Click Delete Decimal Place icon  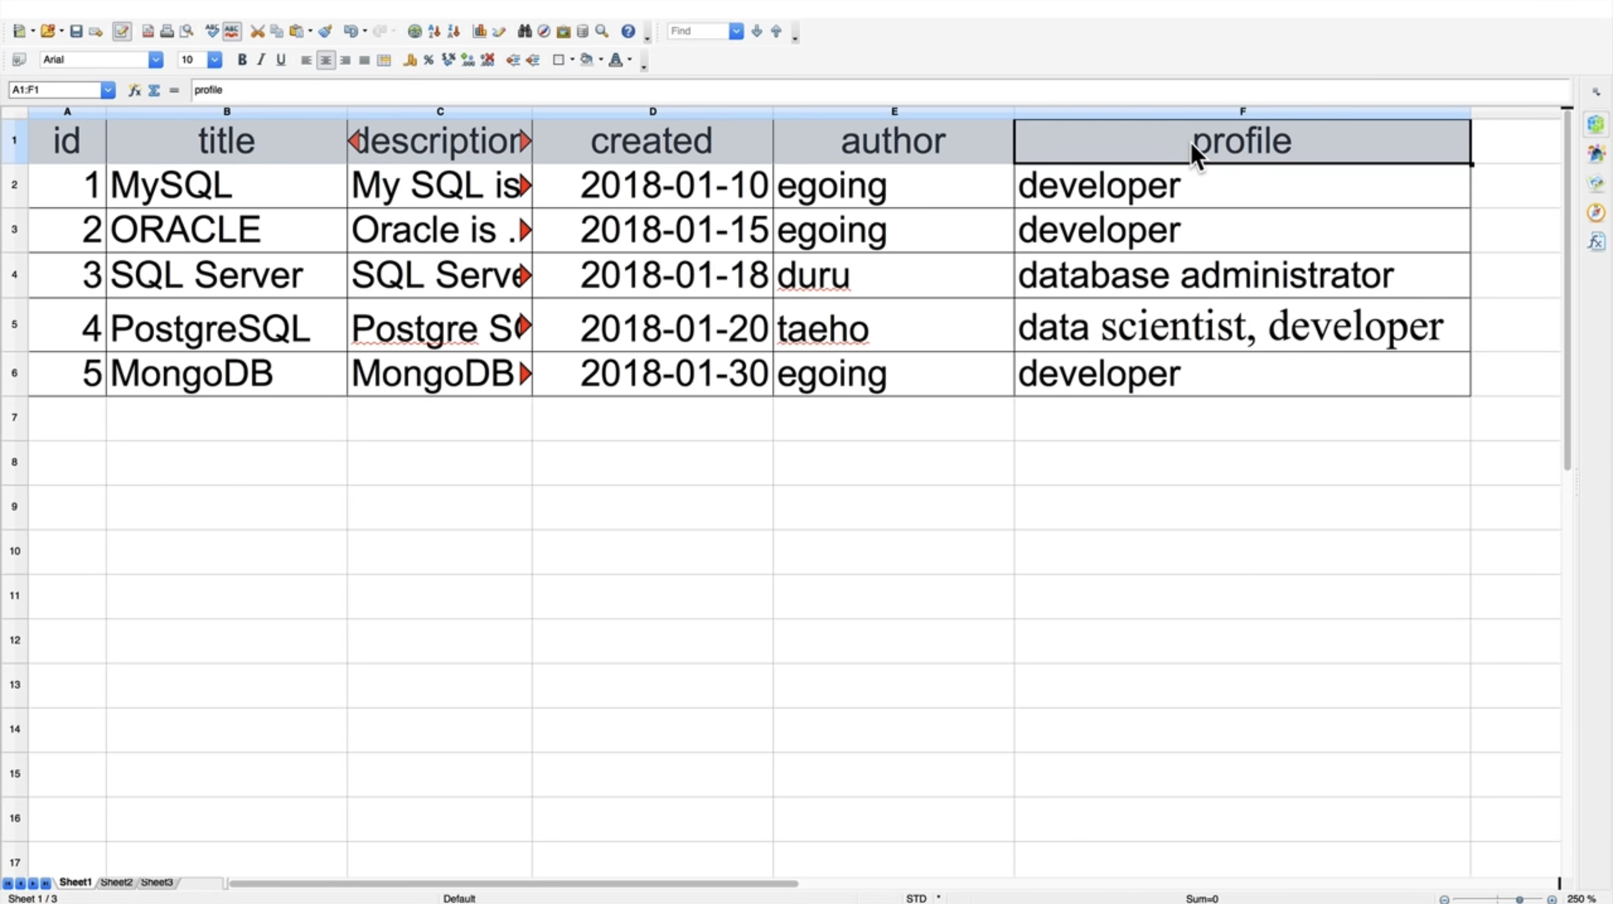[x=487, y=60]
